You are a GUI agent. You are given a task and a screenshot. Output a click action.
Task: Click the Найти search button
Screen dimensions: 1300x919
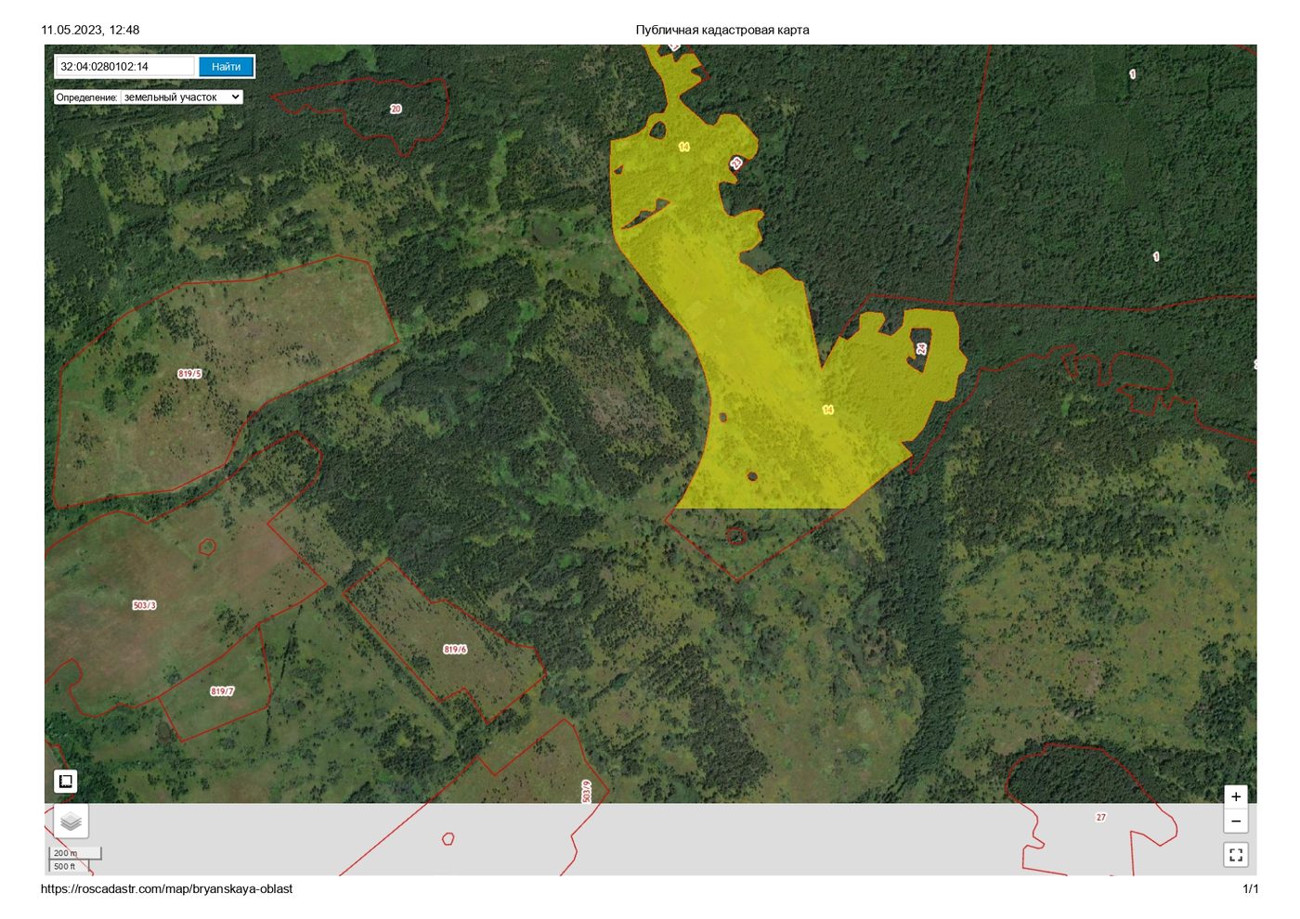(x=226, y=67)
